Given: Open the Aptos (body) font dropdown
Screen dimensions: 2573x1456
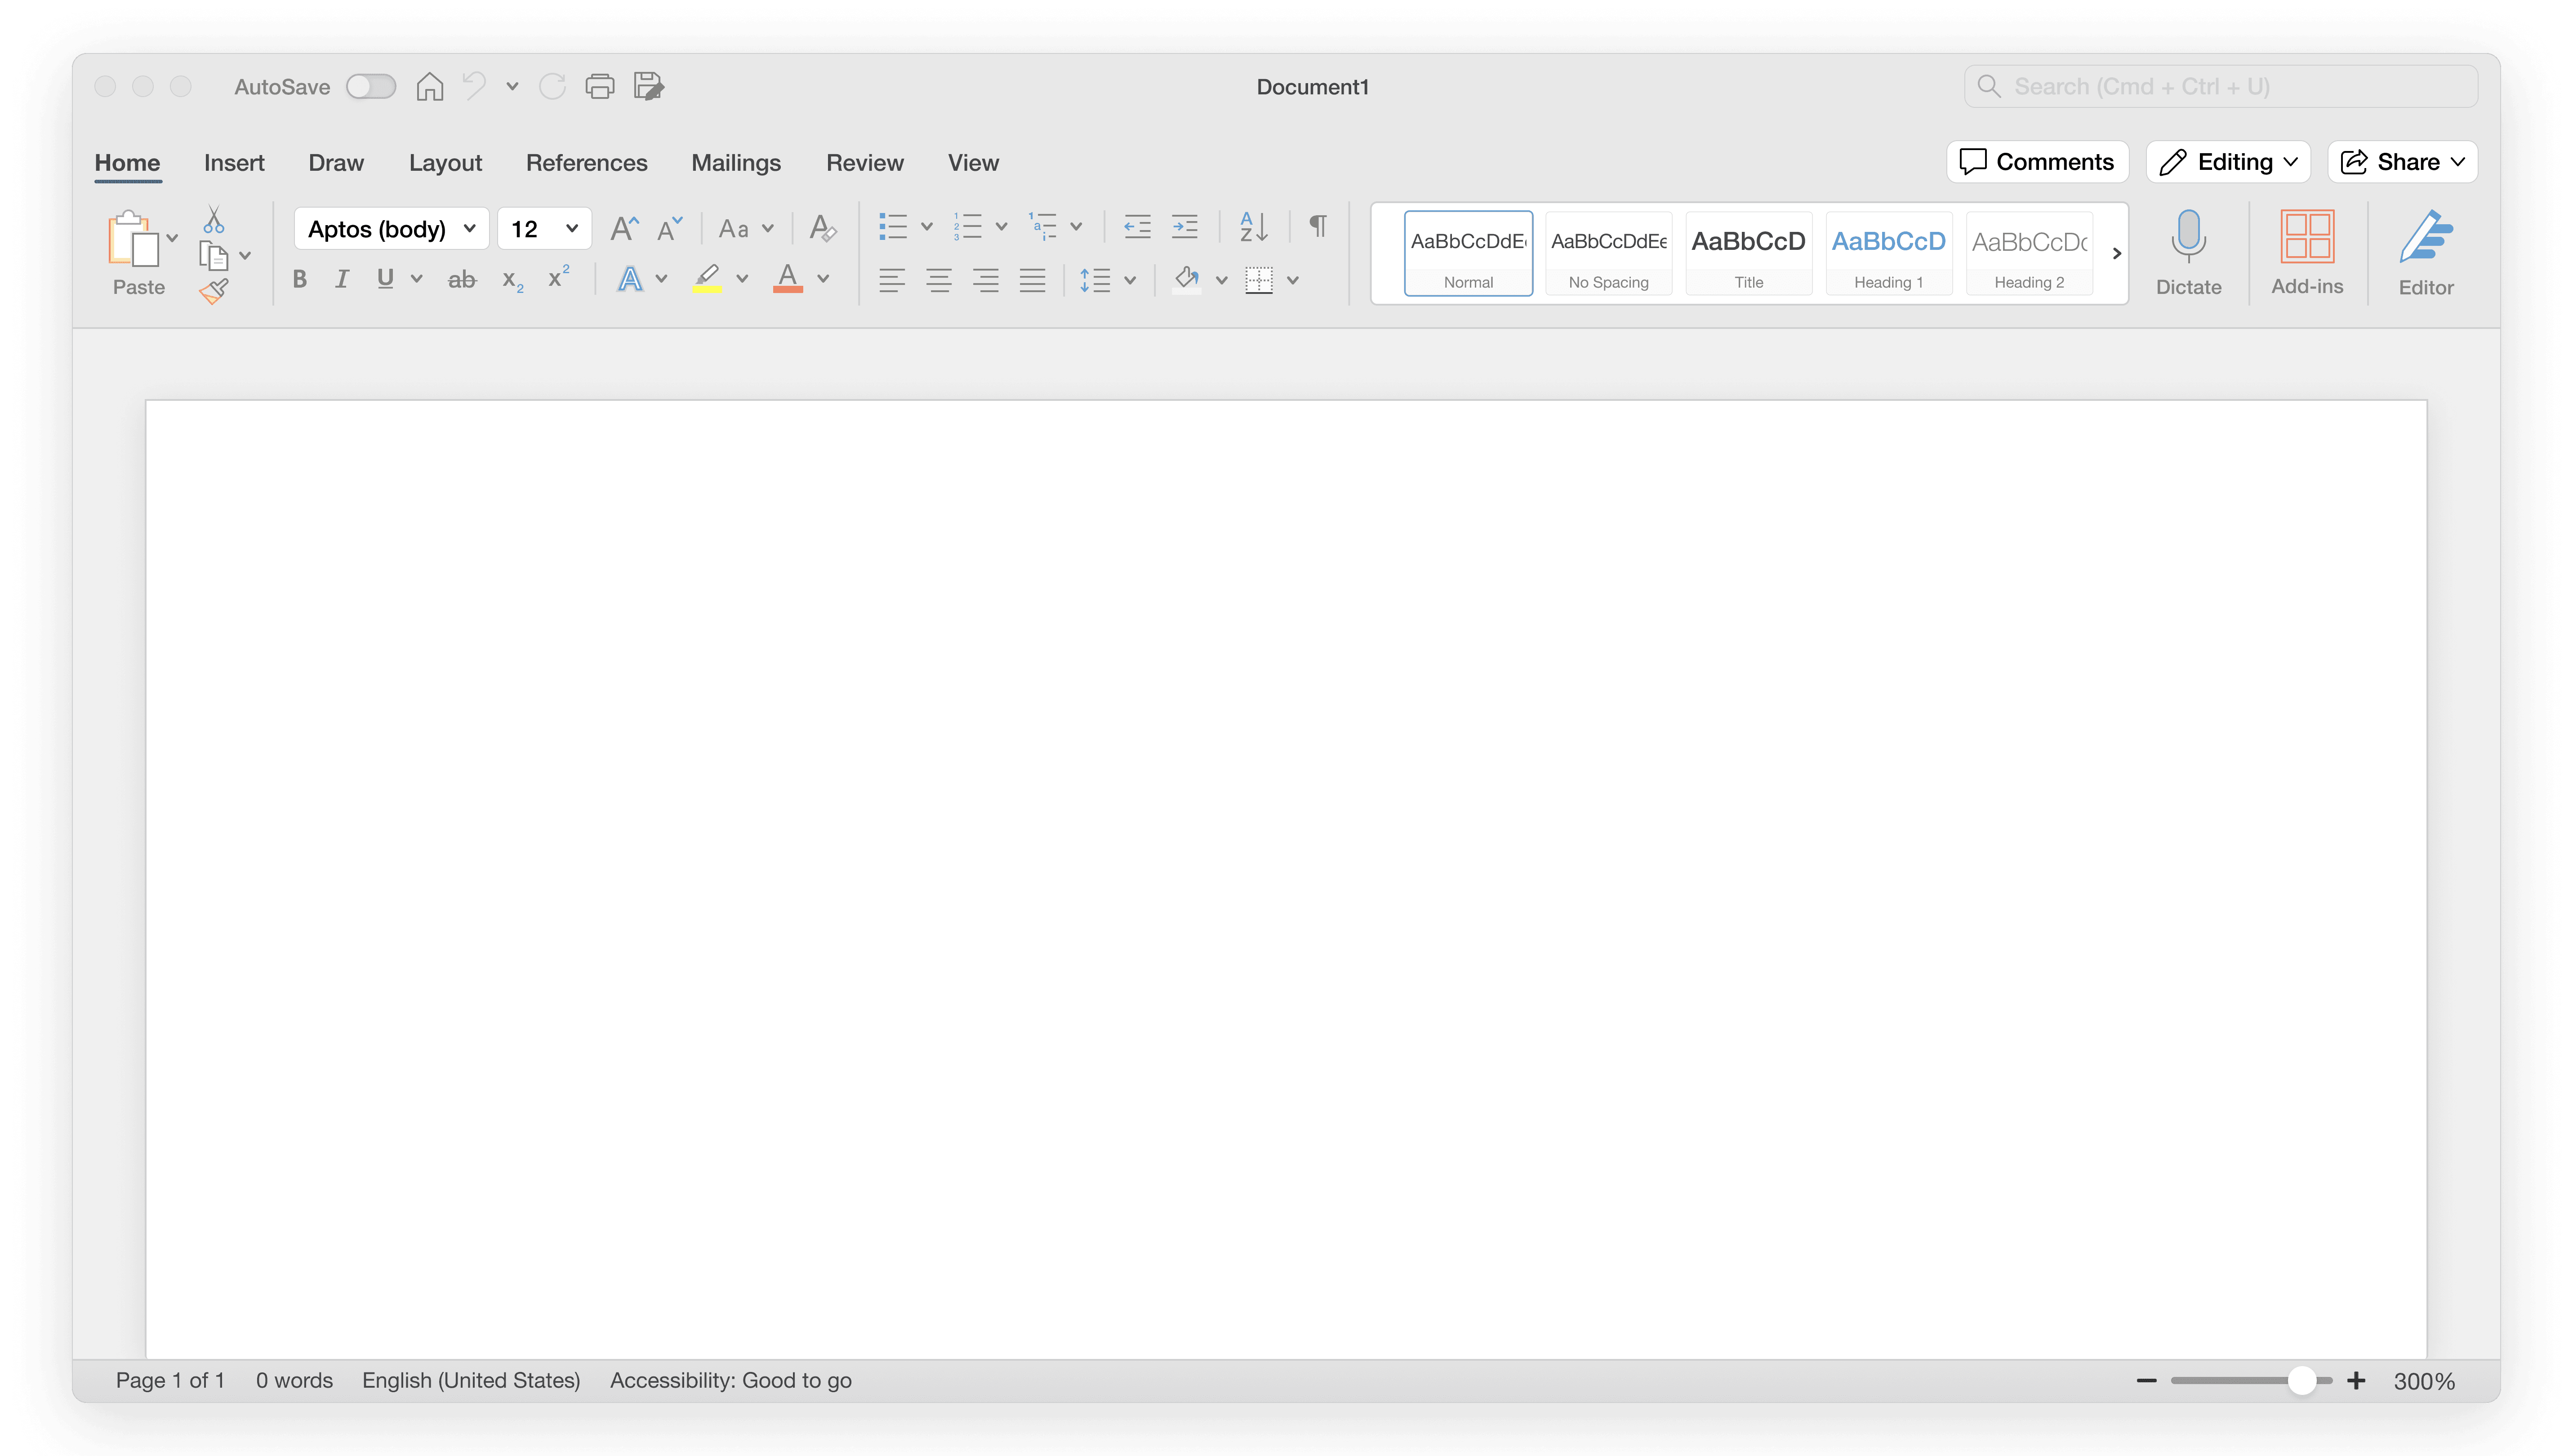Looking at the screenshot, I should 469,229.
